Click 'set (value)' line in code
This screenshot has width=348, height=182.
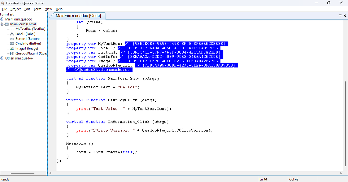(89, 22)
